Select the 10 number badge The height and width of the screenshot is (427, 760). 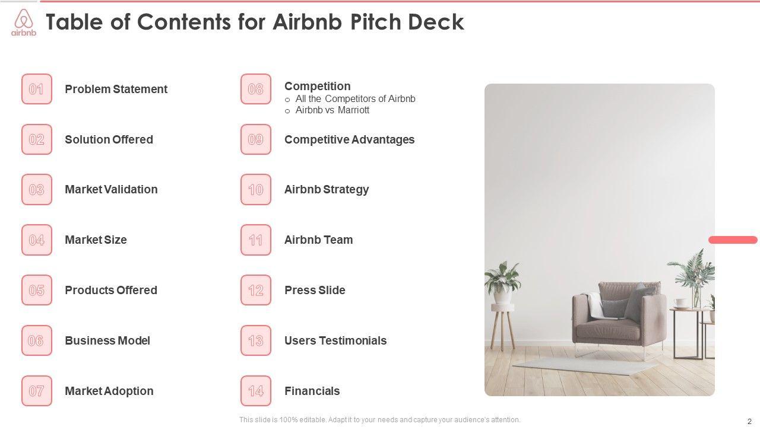[256, 189]
